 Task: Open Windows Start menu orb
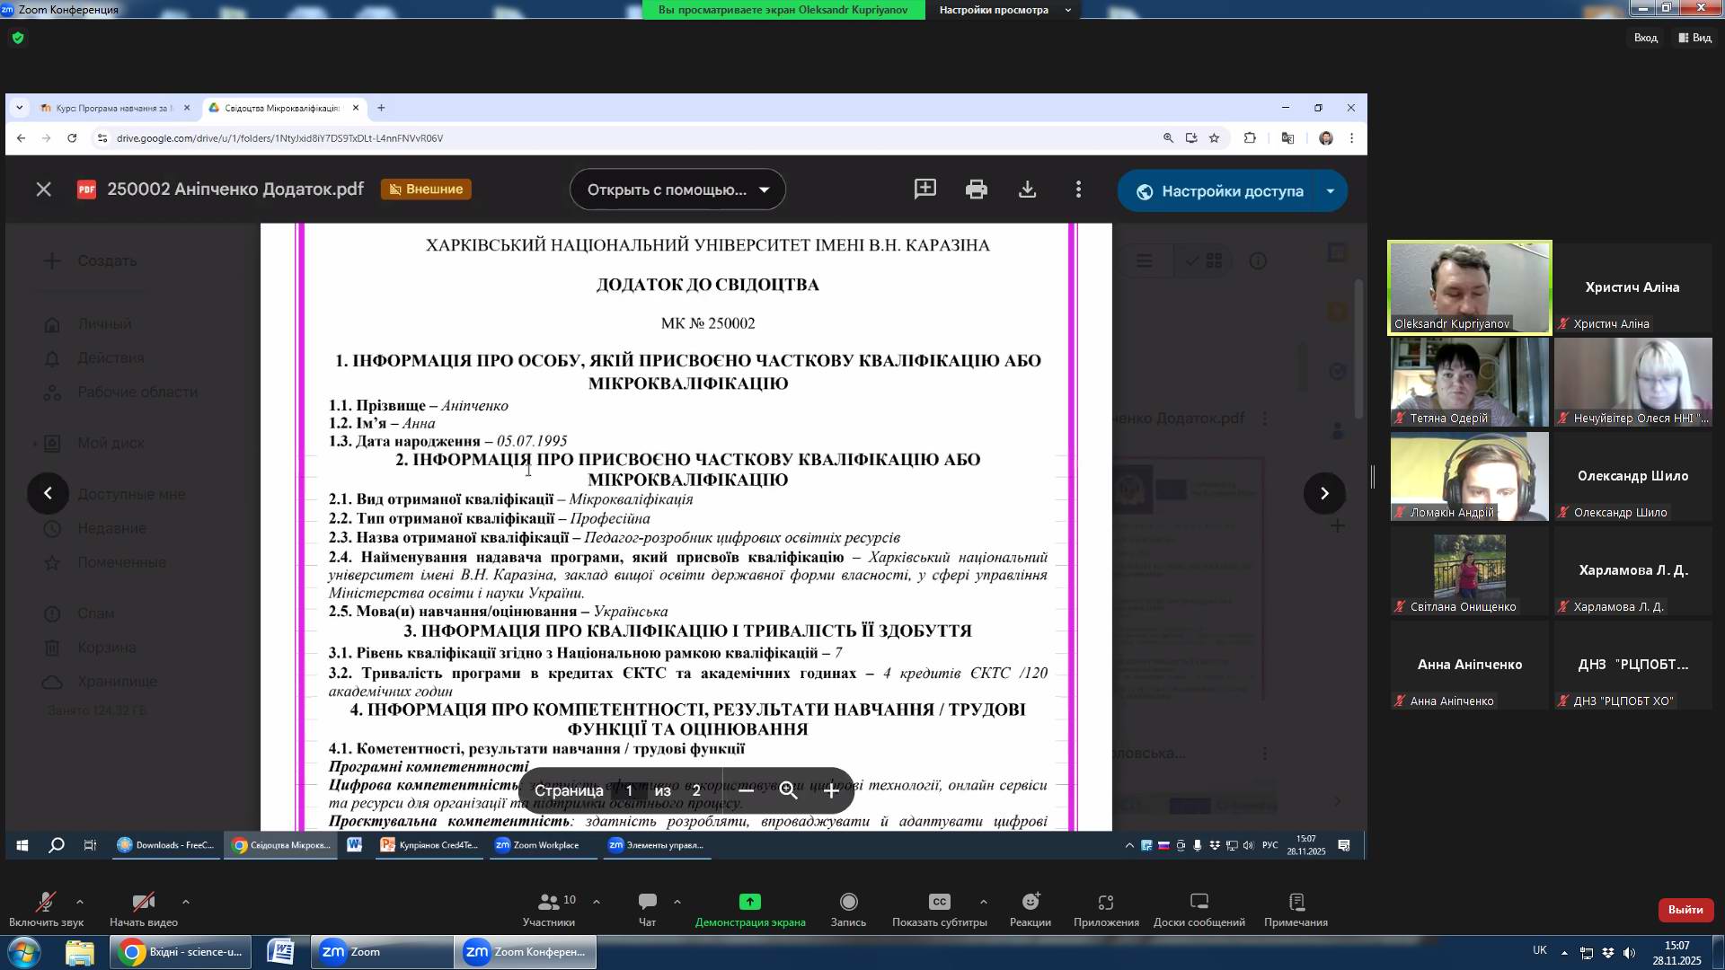click(23, 952)
